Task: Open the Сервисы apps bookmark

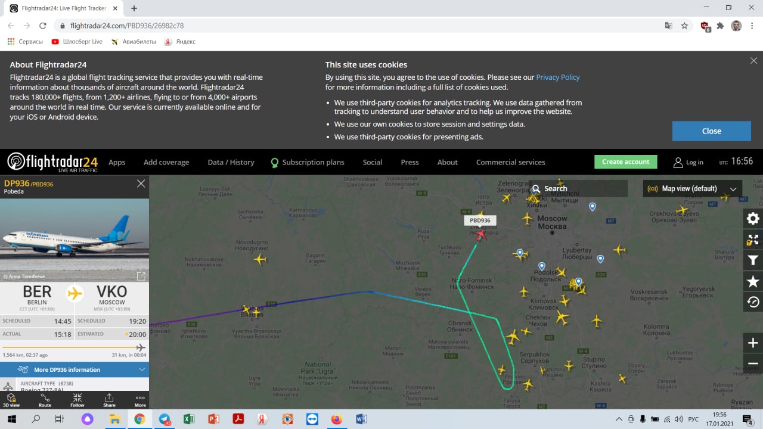Action: coord(25,42)
